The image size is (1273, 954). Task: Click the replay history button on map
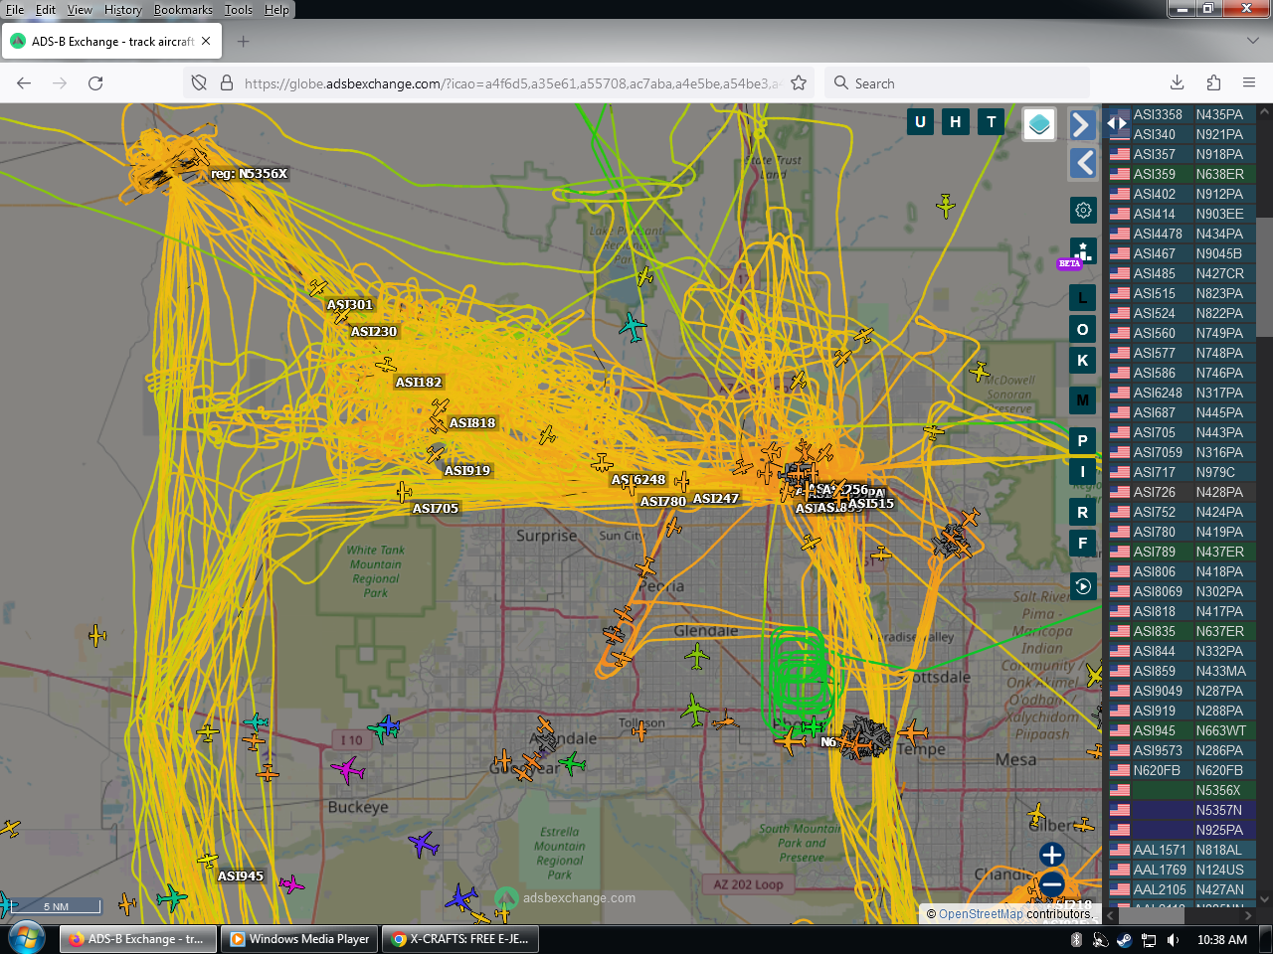[1083, 586]
